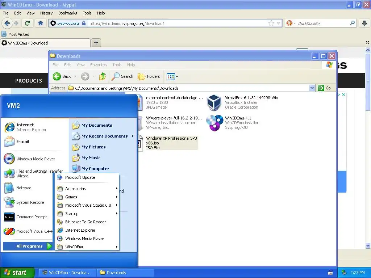Bookmark this page with the star icon
This screenshot has height=278, width=371.
271,23
